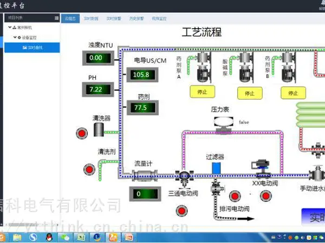
Task: Switch to the 历史报警 tab
Action: (136, 18)
